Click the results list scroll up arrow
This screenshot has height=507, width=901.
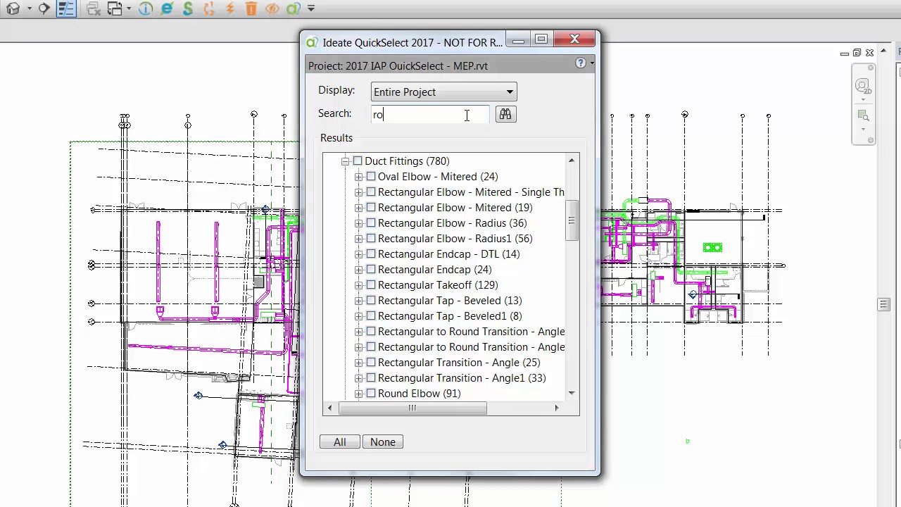coord(572,161)
